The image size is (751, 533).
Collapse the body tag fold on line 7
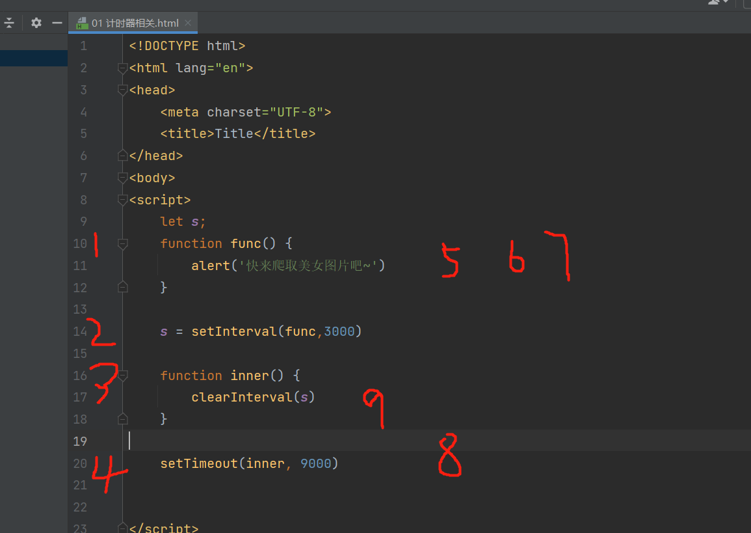point(123,178)
